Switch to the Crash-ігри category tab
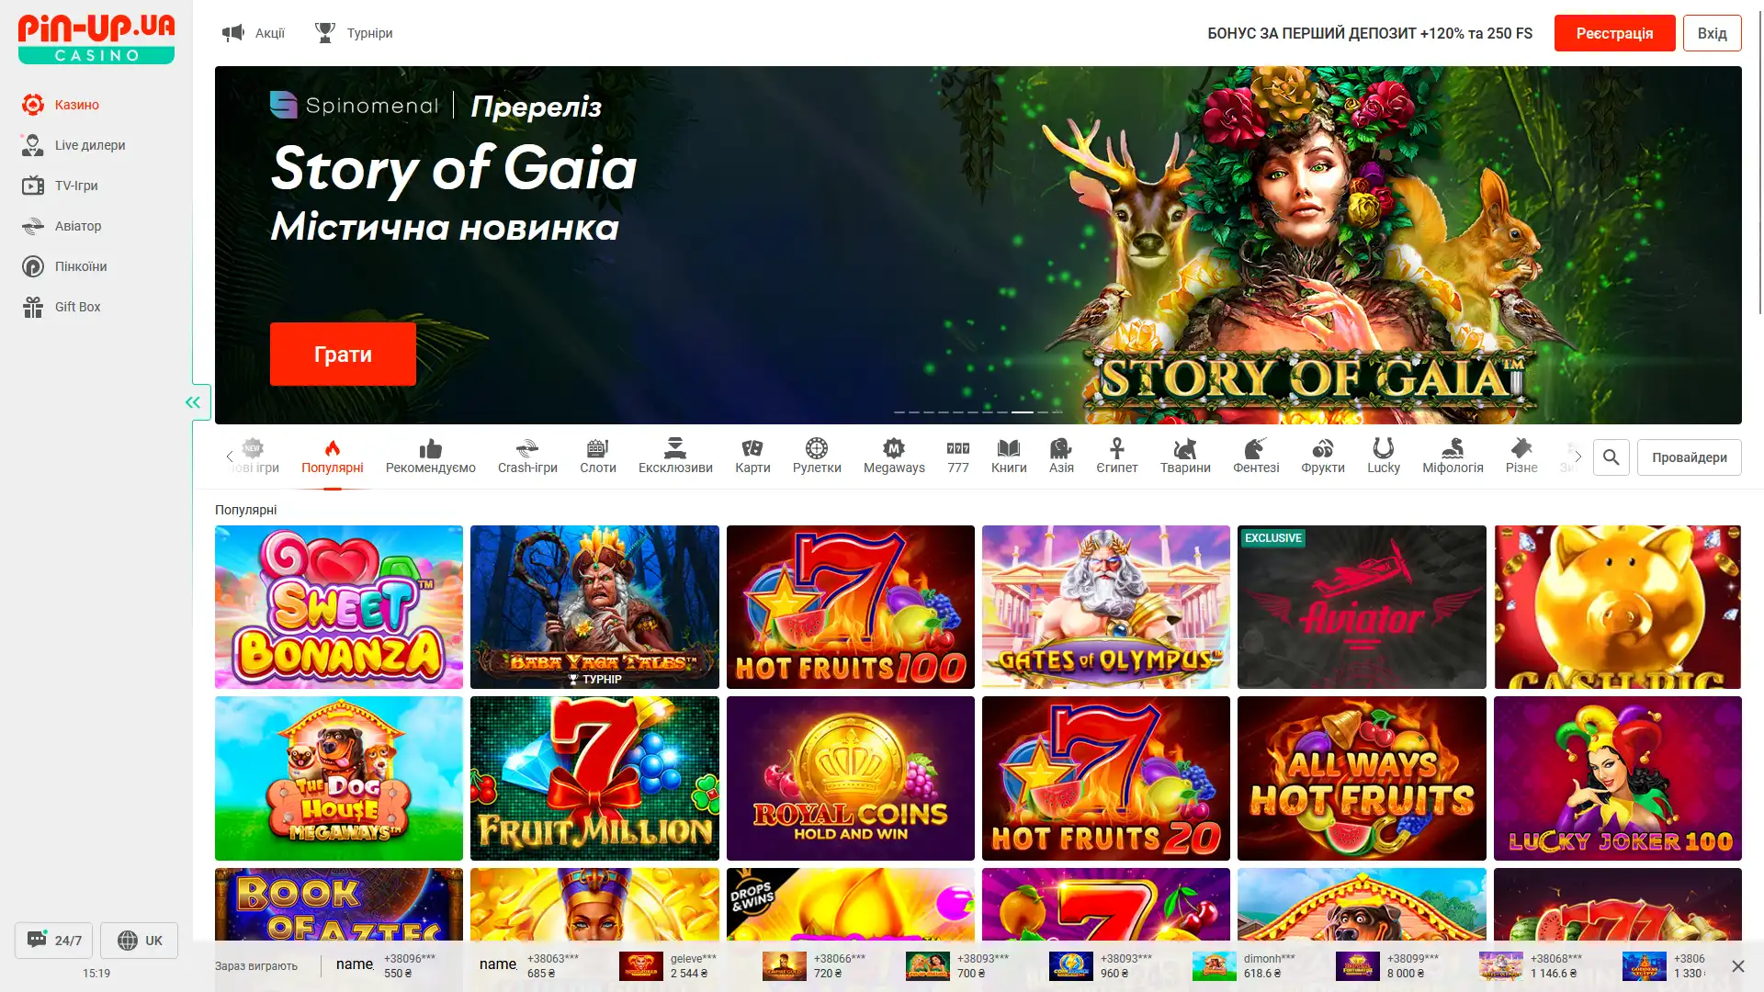Screen dimensions: 1764x992 pos(527,457)
